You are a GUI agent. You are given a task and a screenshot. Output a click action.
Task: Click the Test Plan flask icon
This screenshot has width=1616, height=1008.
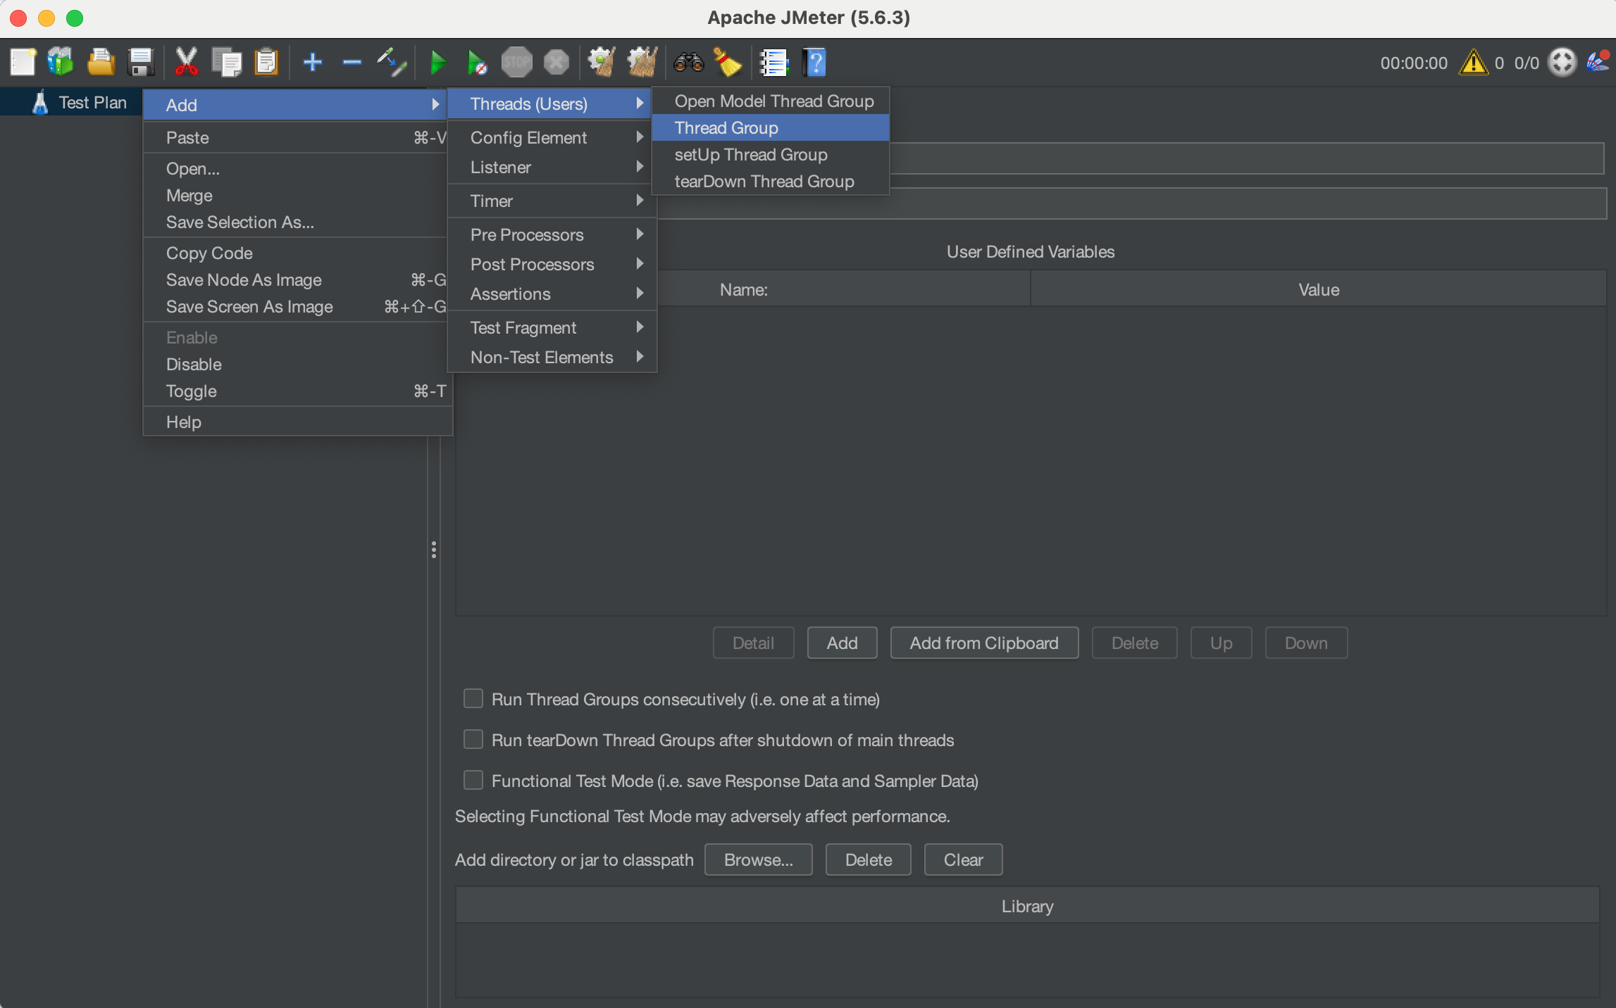pos(40,102)
